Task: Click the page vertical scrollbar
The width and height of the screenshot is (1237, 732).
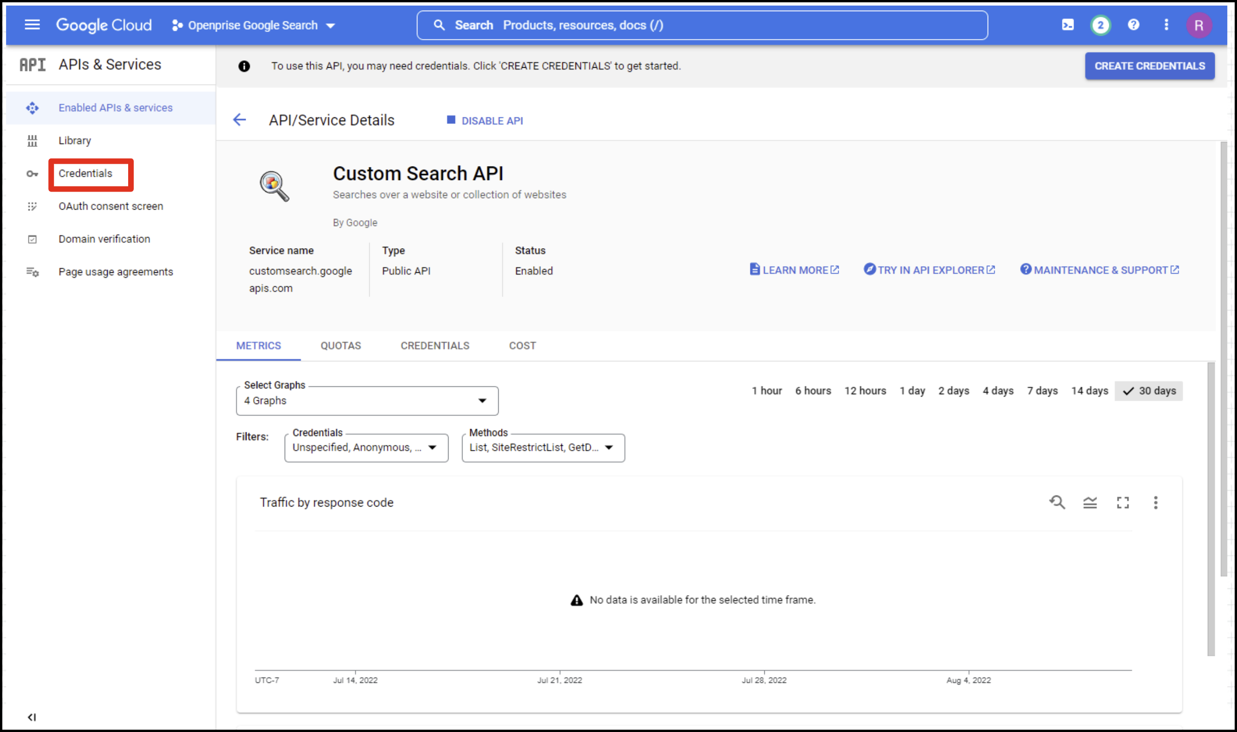Action: pyautogui.click(x=1224, y=359)
